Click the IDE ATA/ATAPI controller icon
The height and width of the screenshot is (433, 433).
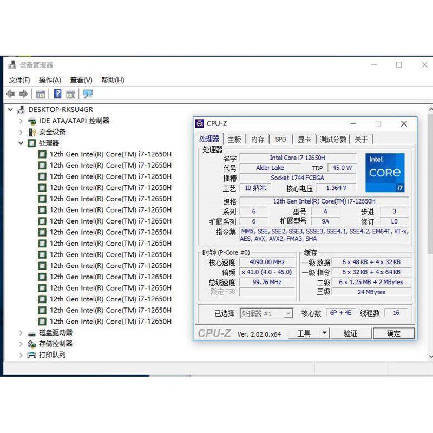pos(32,121)
